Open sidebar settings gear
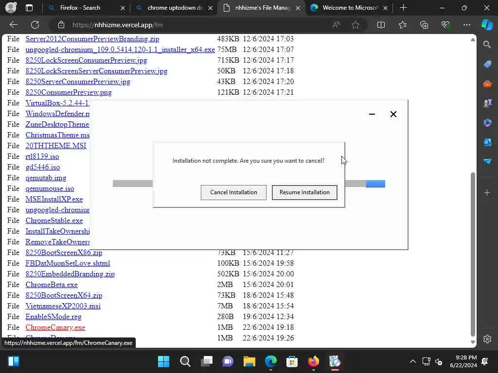 click(487, 339)
